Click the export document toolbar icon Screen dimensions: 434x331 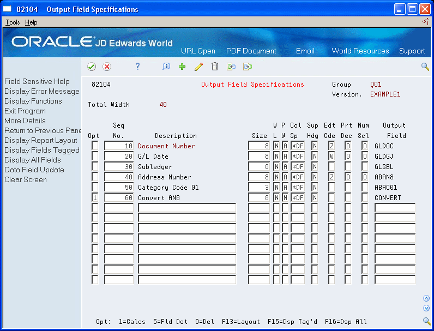pyautogui.click(x=248, y=67)
